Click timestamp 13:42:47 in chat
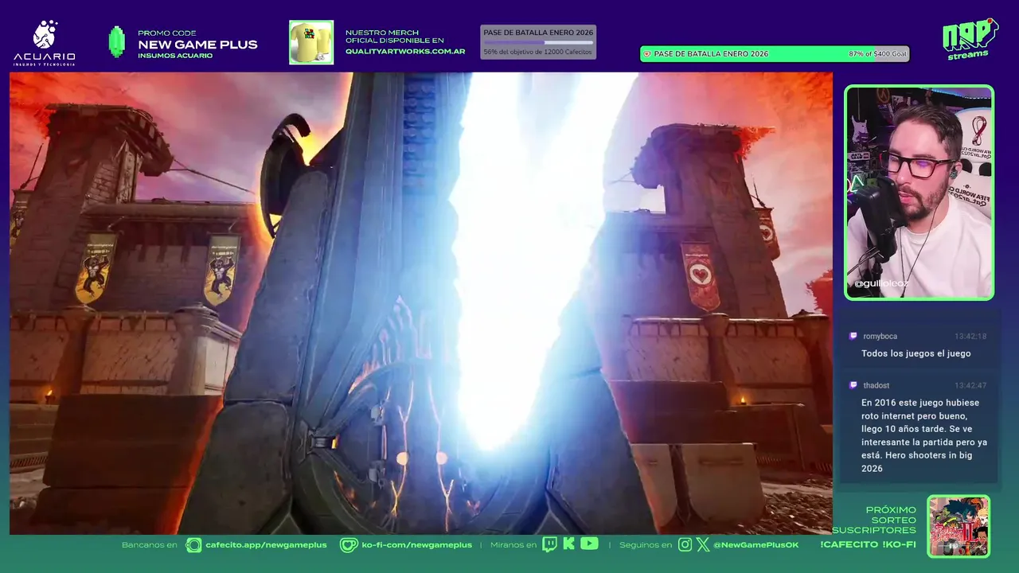 point(970,385)
